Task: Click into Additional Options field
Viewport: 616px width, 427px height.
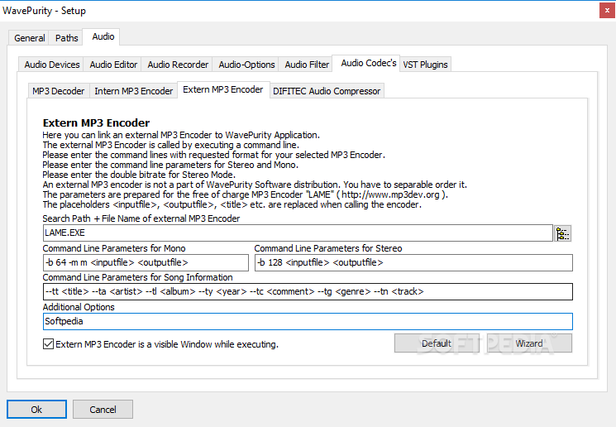Action: 308,322
